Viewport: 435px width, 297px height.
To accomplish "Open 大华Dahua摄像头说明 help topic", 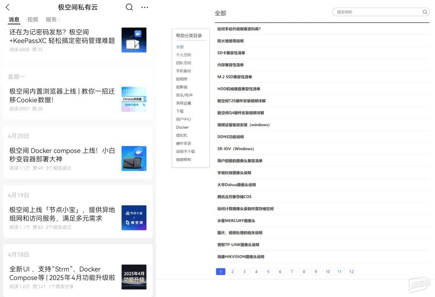I will point(236,185).
